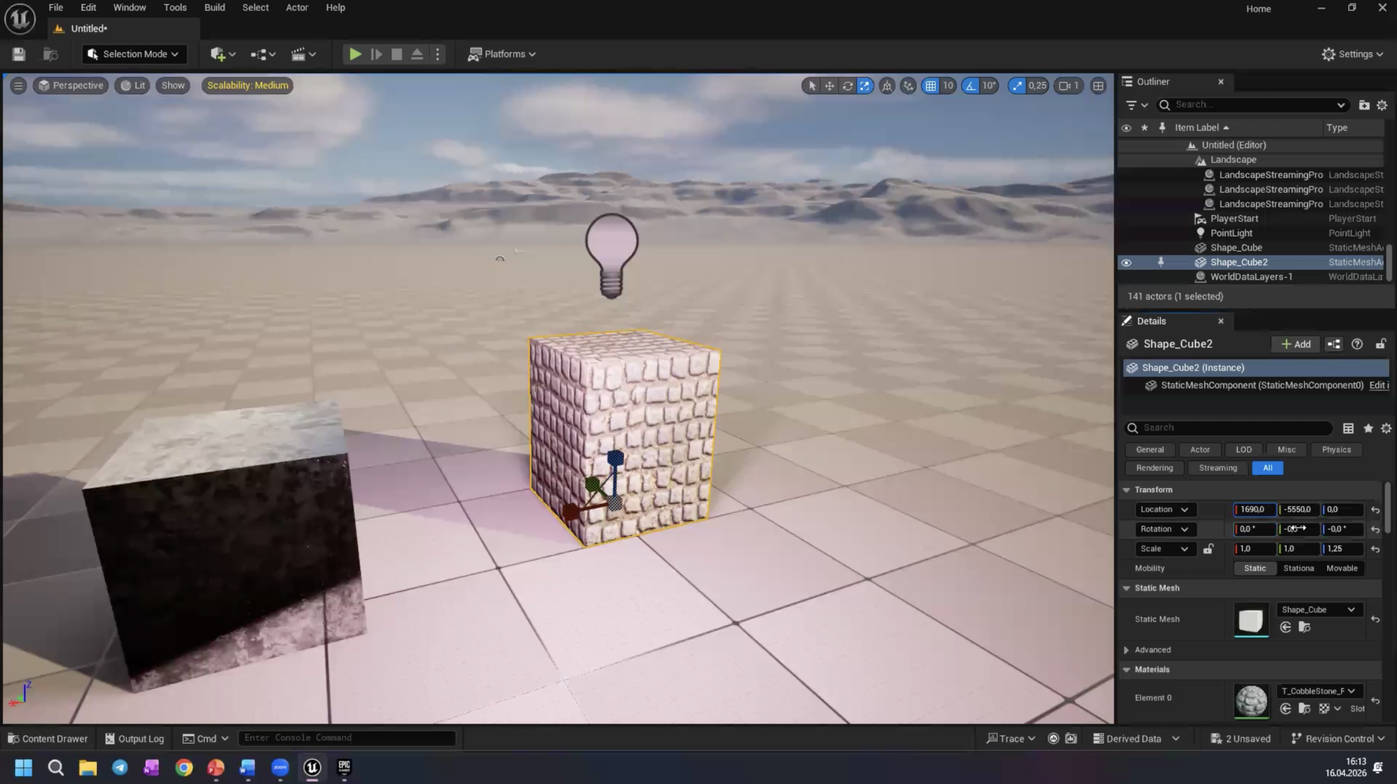Expand the Advanced section
Viewport: 1397px width, 784px height.
pyautogui.click(x=1126, y=650)
